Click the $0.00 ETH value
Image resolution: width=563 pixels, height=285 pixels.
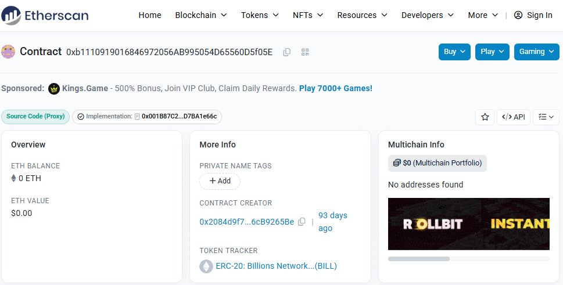[x=21, y=213]
